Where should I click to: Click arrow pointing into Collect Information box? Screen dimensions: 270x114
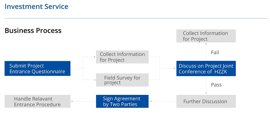(x=94, y=57)
